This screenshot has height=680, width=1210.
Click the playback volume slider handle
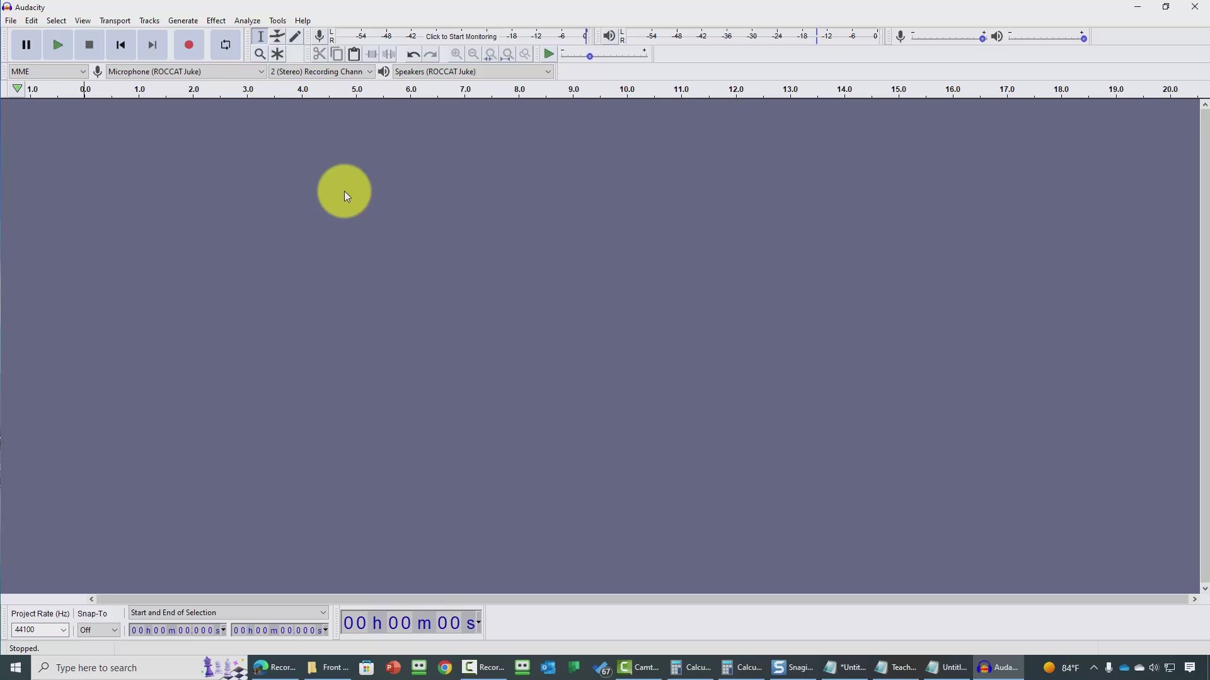click(1083, 39)
